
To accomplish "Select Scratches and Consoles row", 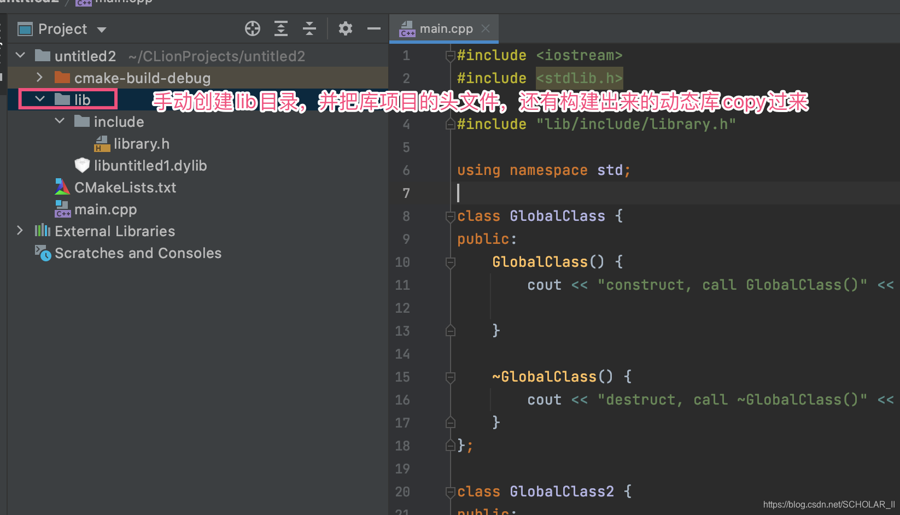I will pyautogui.click(x=198, y=253).
